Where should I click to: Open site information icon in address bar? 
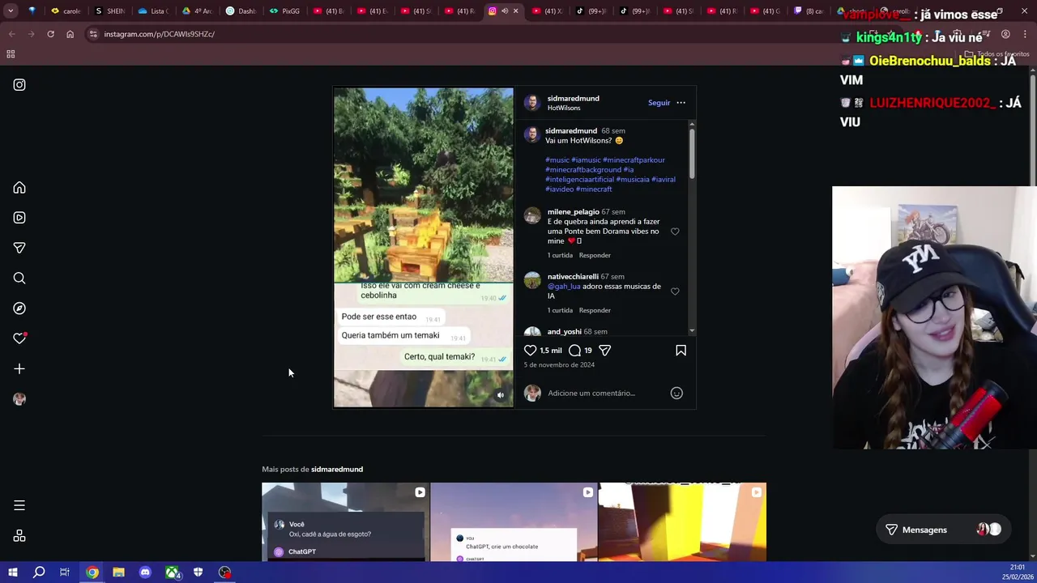click(x=93, y=34)
